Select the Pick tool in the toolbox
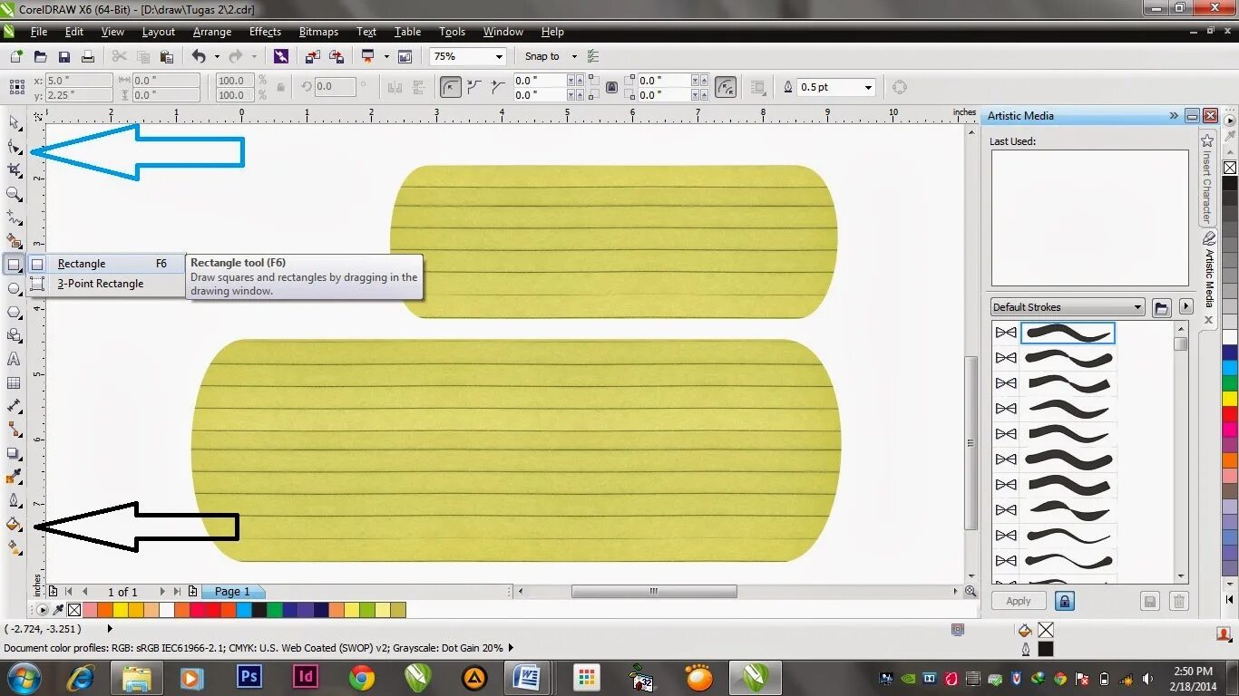The height and width of the screenshot is (696, 1239). pyautogui.click(x=14, y=122)
